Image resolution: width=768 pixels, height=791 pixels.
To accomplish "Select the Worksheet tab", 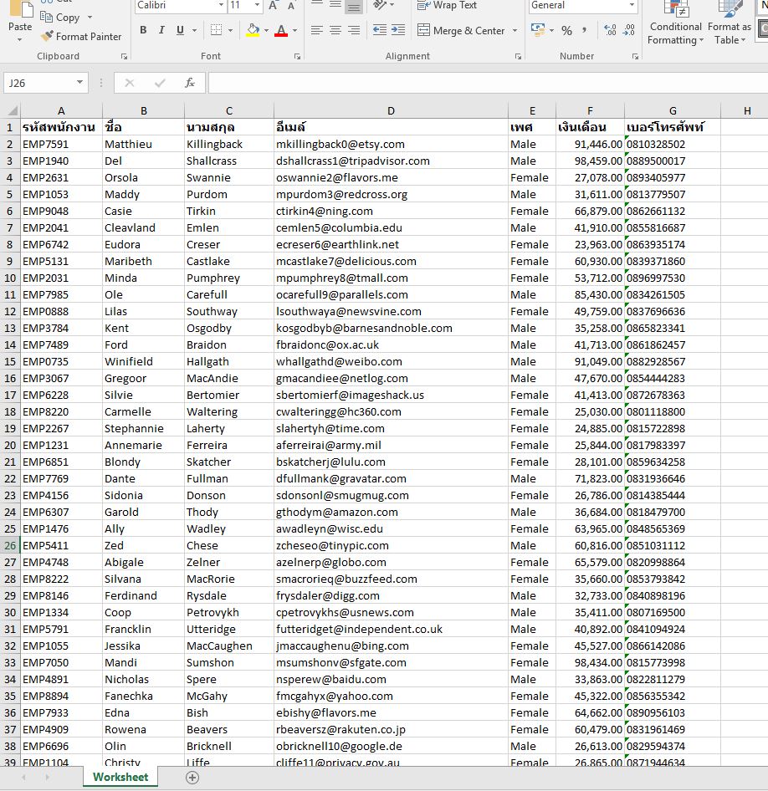I will pos(120,777).
